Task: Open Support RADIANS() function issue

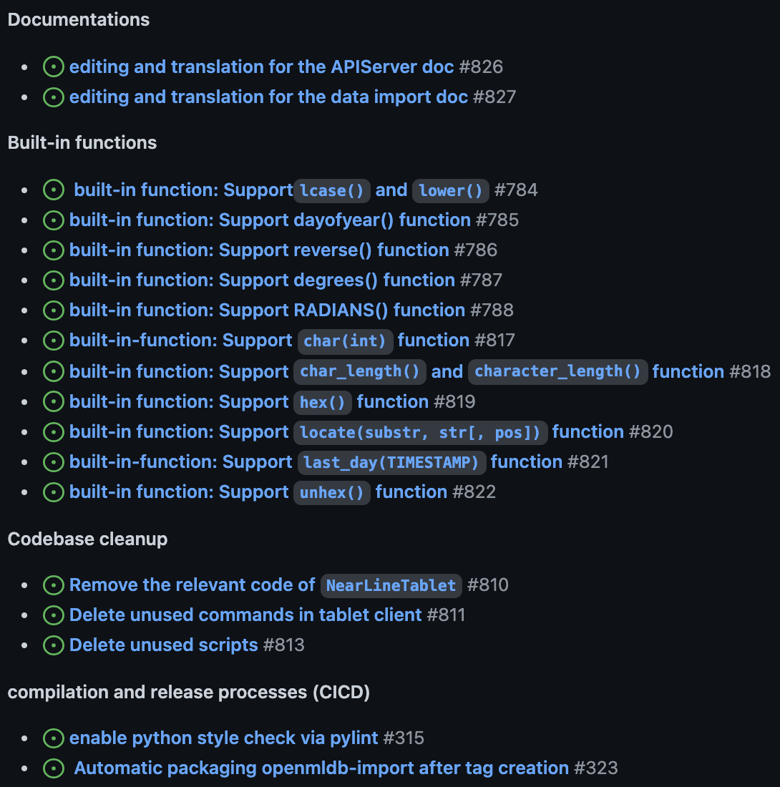Action: coord(267,311)
